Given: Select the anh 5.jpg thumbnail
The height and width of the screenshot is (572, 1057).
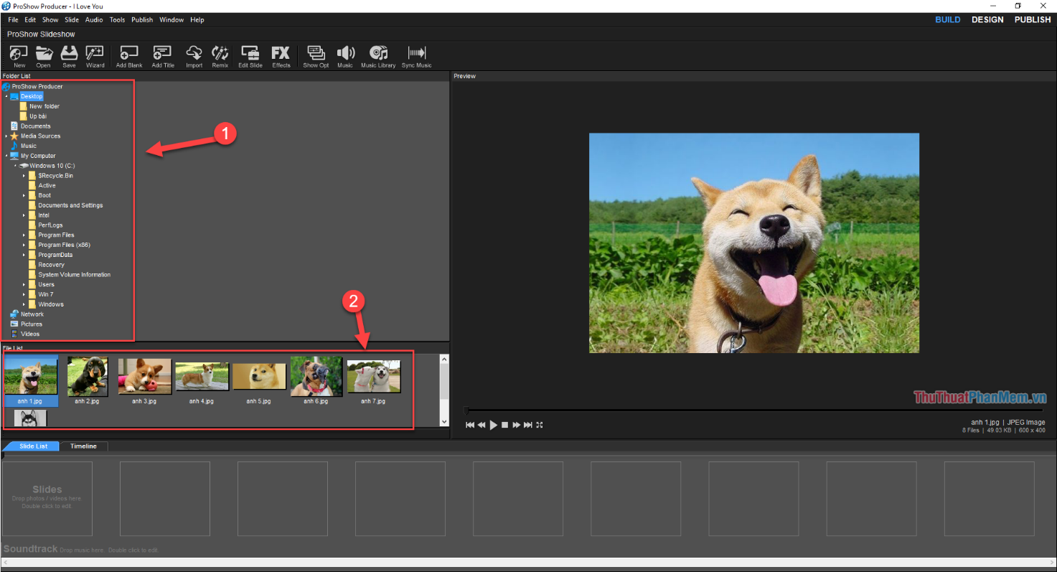Looking at the screenshot, I should (259, 375).
